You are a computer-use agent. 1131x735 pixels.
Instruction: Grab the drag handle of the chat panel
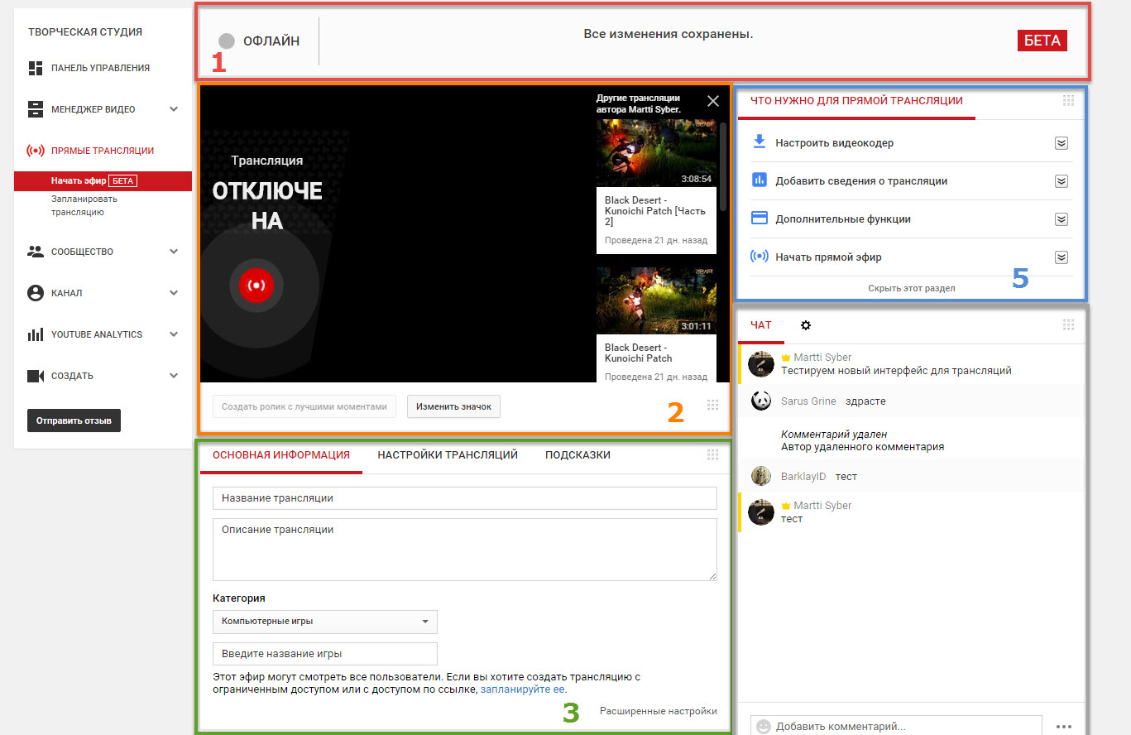click(1068, 324)
